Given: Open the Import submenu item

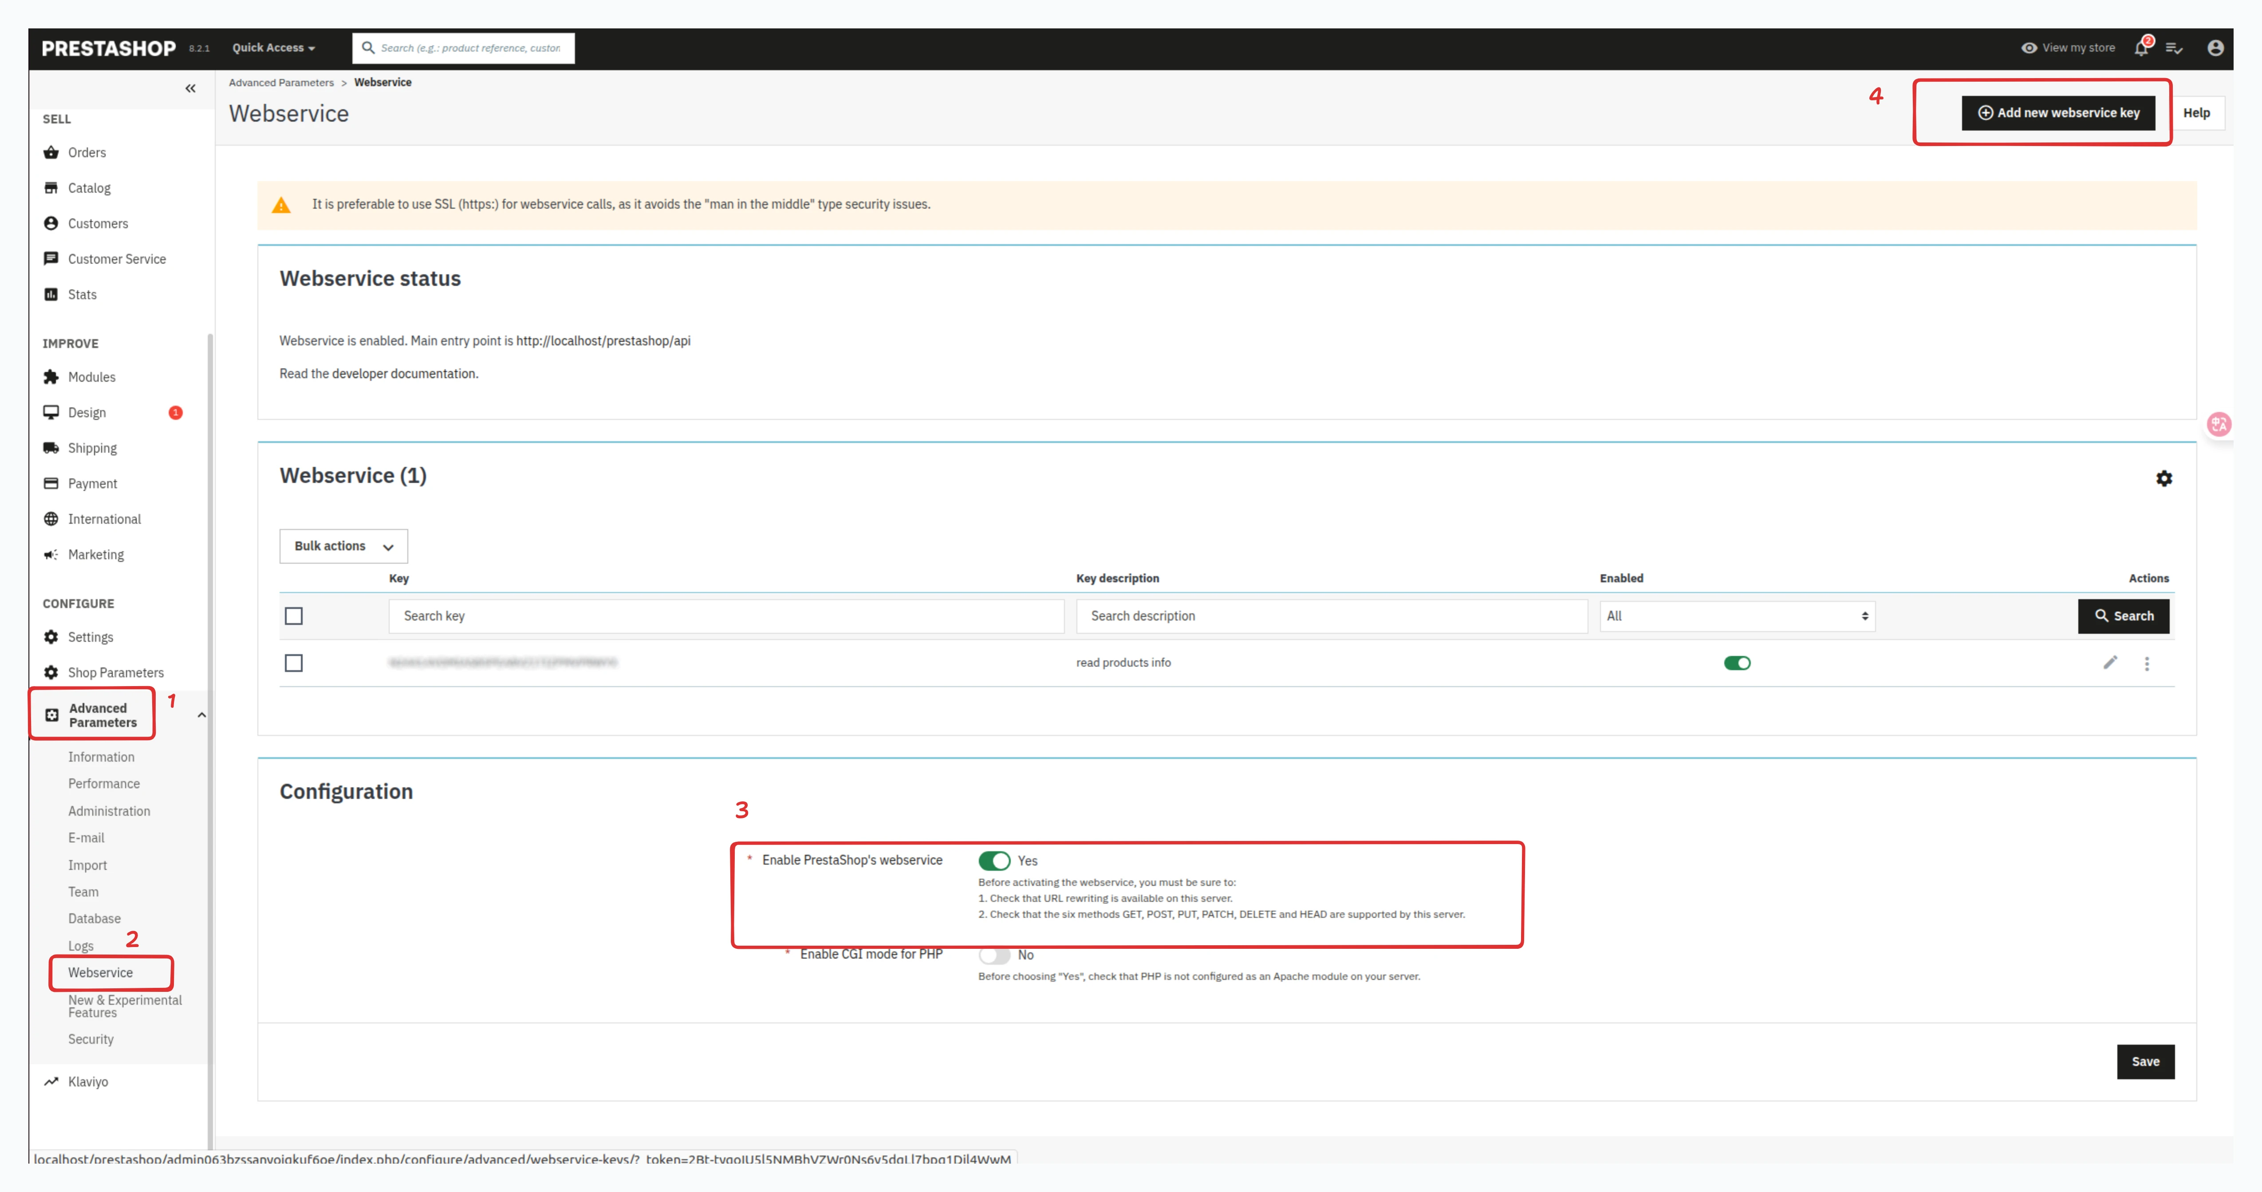Looking at the screenshot, I should click(x=88, y=865).
